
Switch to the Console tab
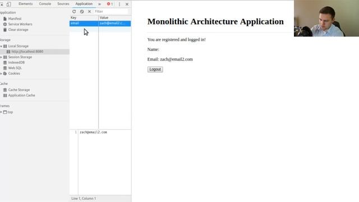pyautogui.click(x=45, y=4)
